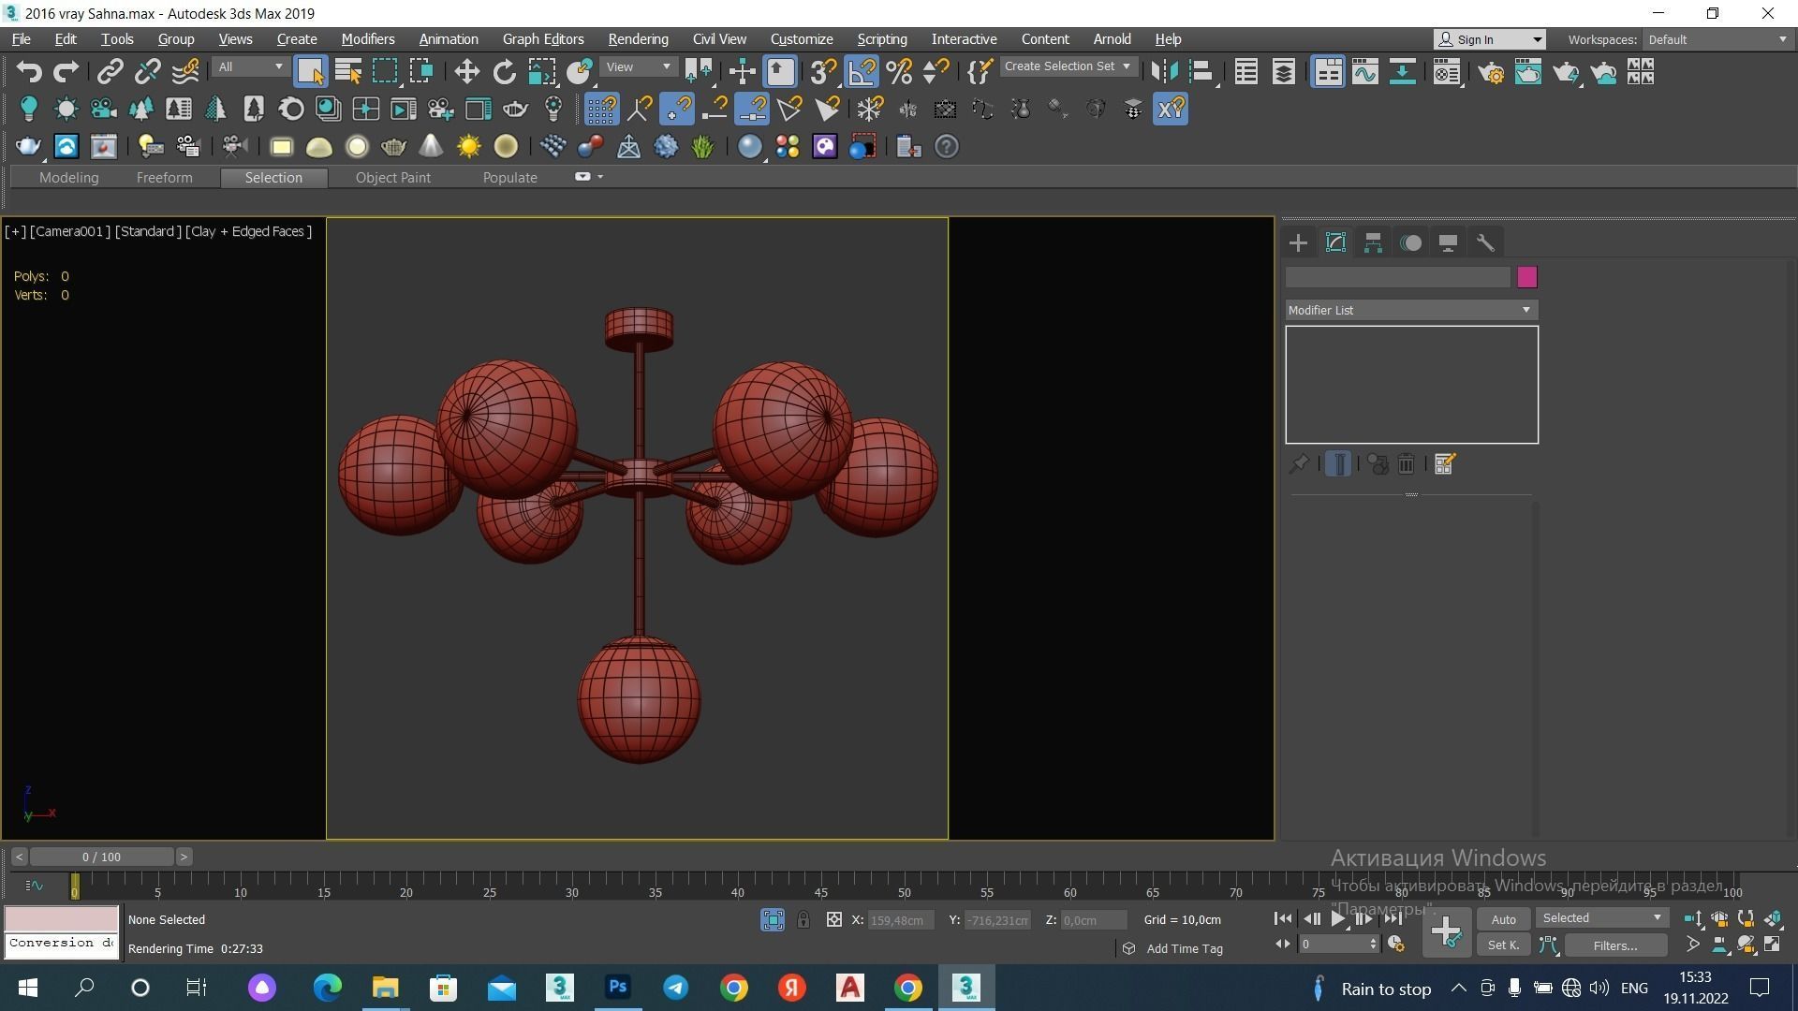1798x1011 pixels.
Task: Click the Clay + Edged Faces label
Action: tap(249, 231)
